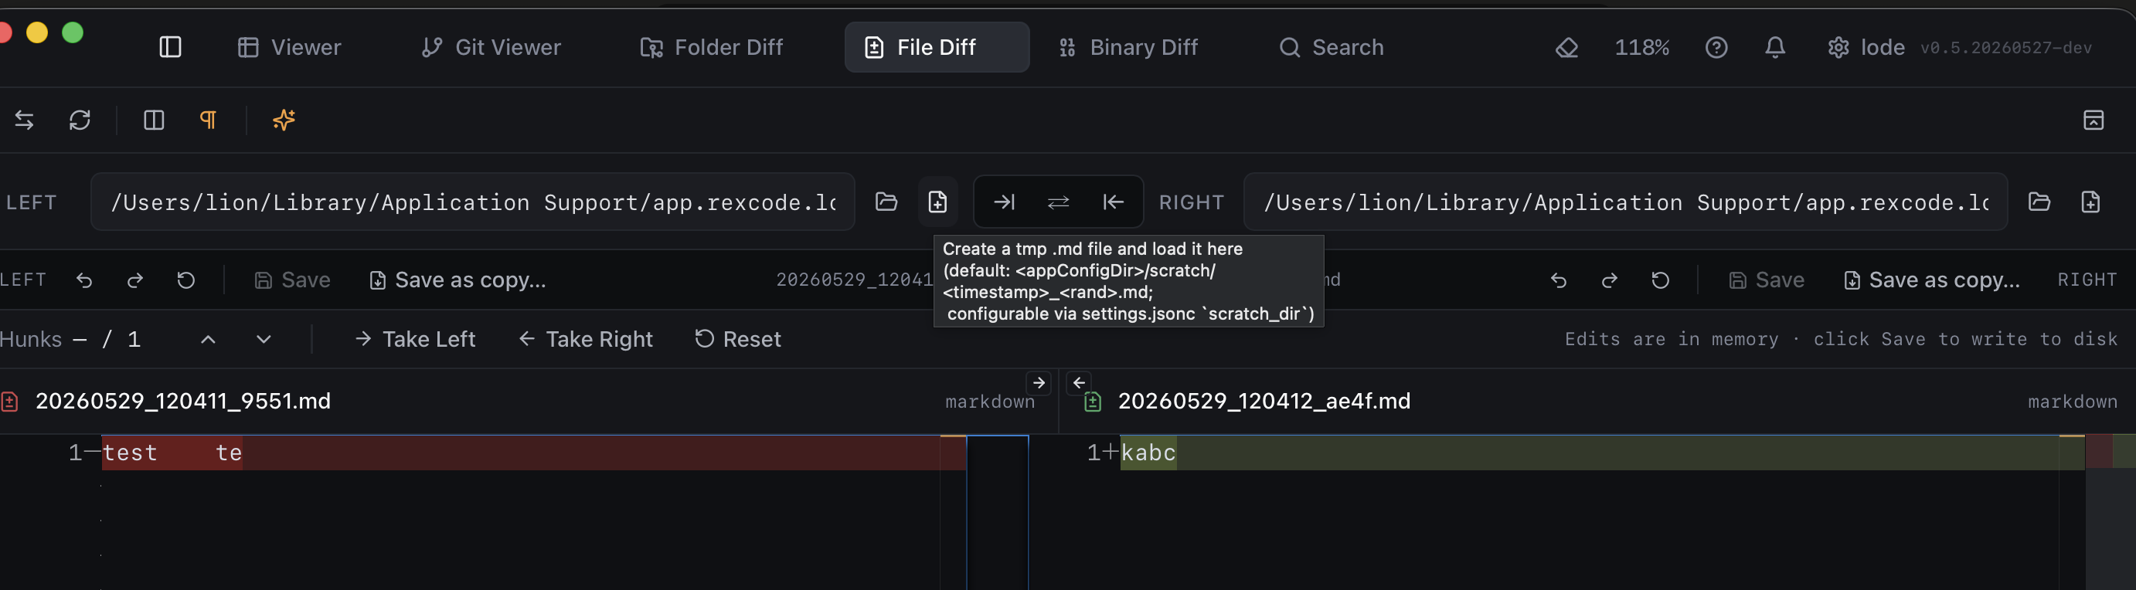Click Save as copy for RIGHT file

pyautogui.click(x=1931, y=280)
